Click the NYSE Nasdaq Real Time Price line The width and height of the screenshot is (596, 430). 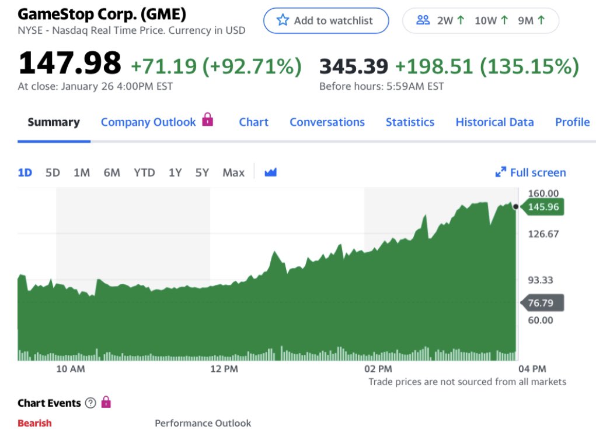click(x=131, y=30)
